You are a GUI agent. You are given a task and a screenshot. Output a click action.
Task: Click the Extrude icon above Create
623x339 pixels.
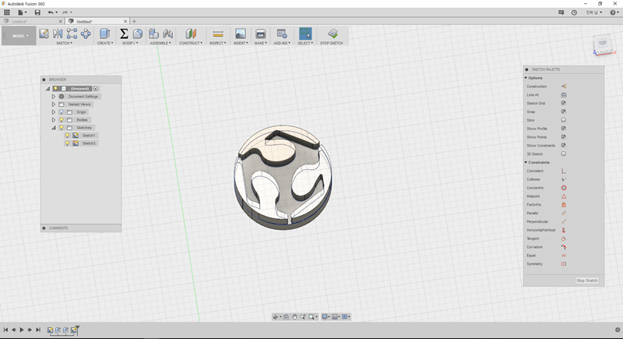(x=105, y=34)
